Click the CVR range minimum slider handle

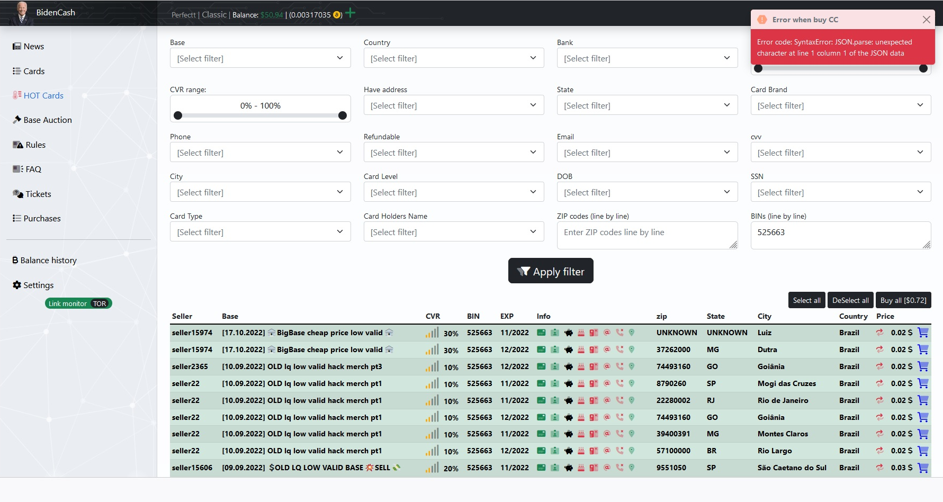click(178, 115)
